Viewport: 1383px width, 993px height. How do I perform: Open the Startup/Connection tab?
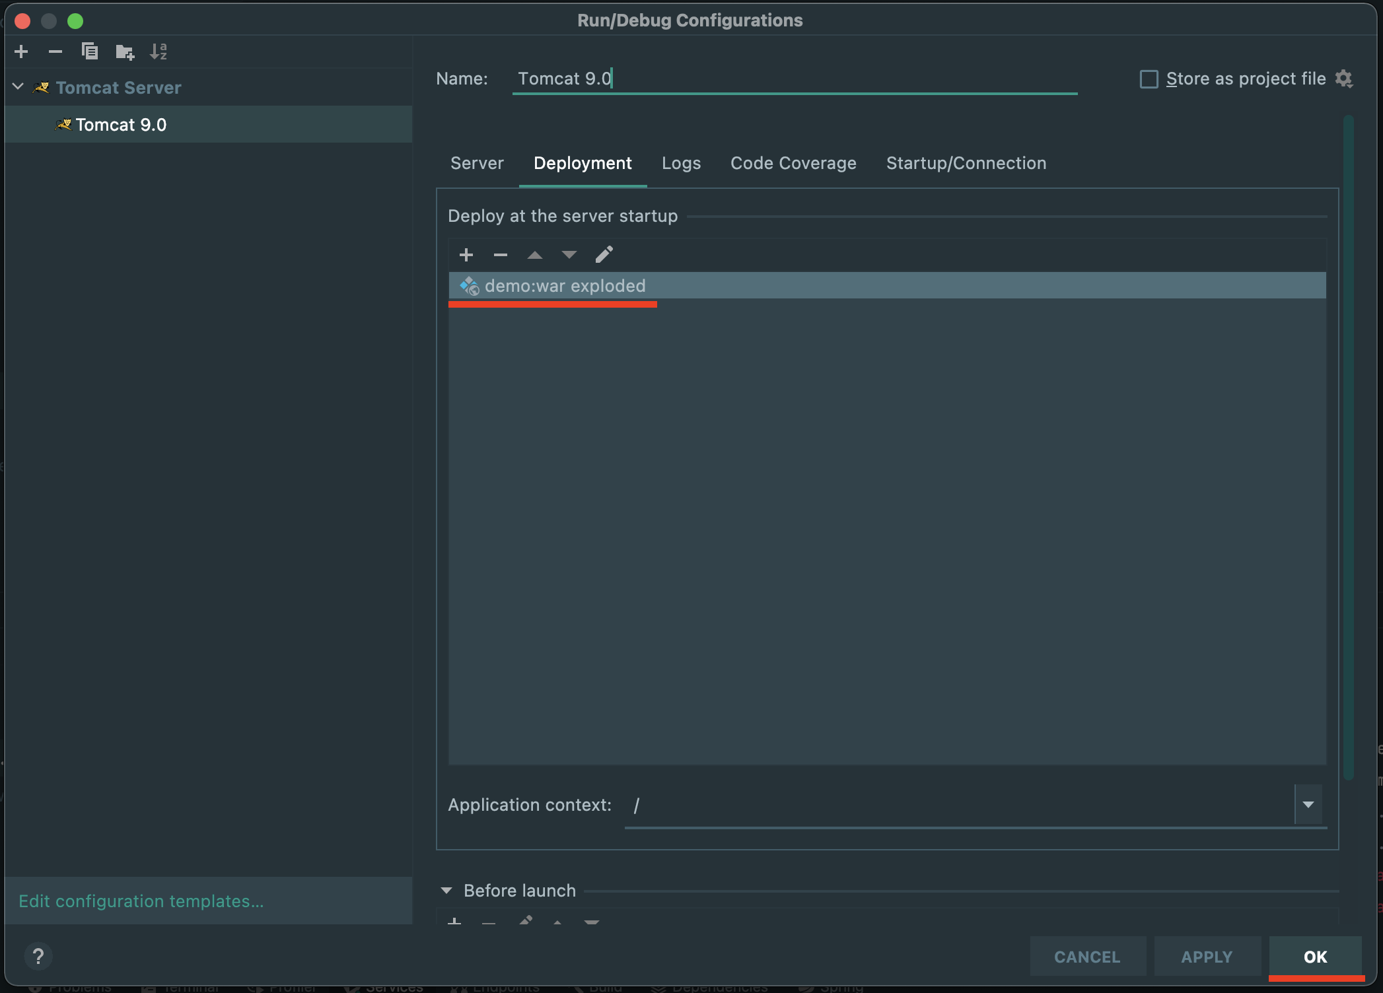click(x=966, y=163)
